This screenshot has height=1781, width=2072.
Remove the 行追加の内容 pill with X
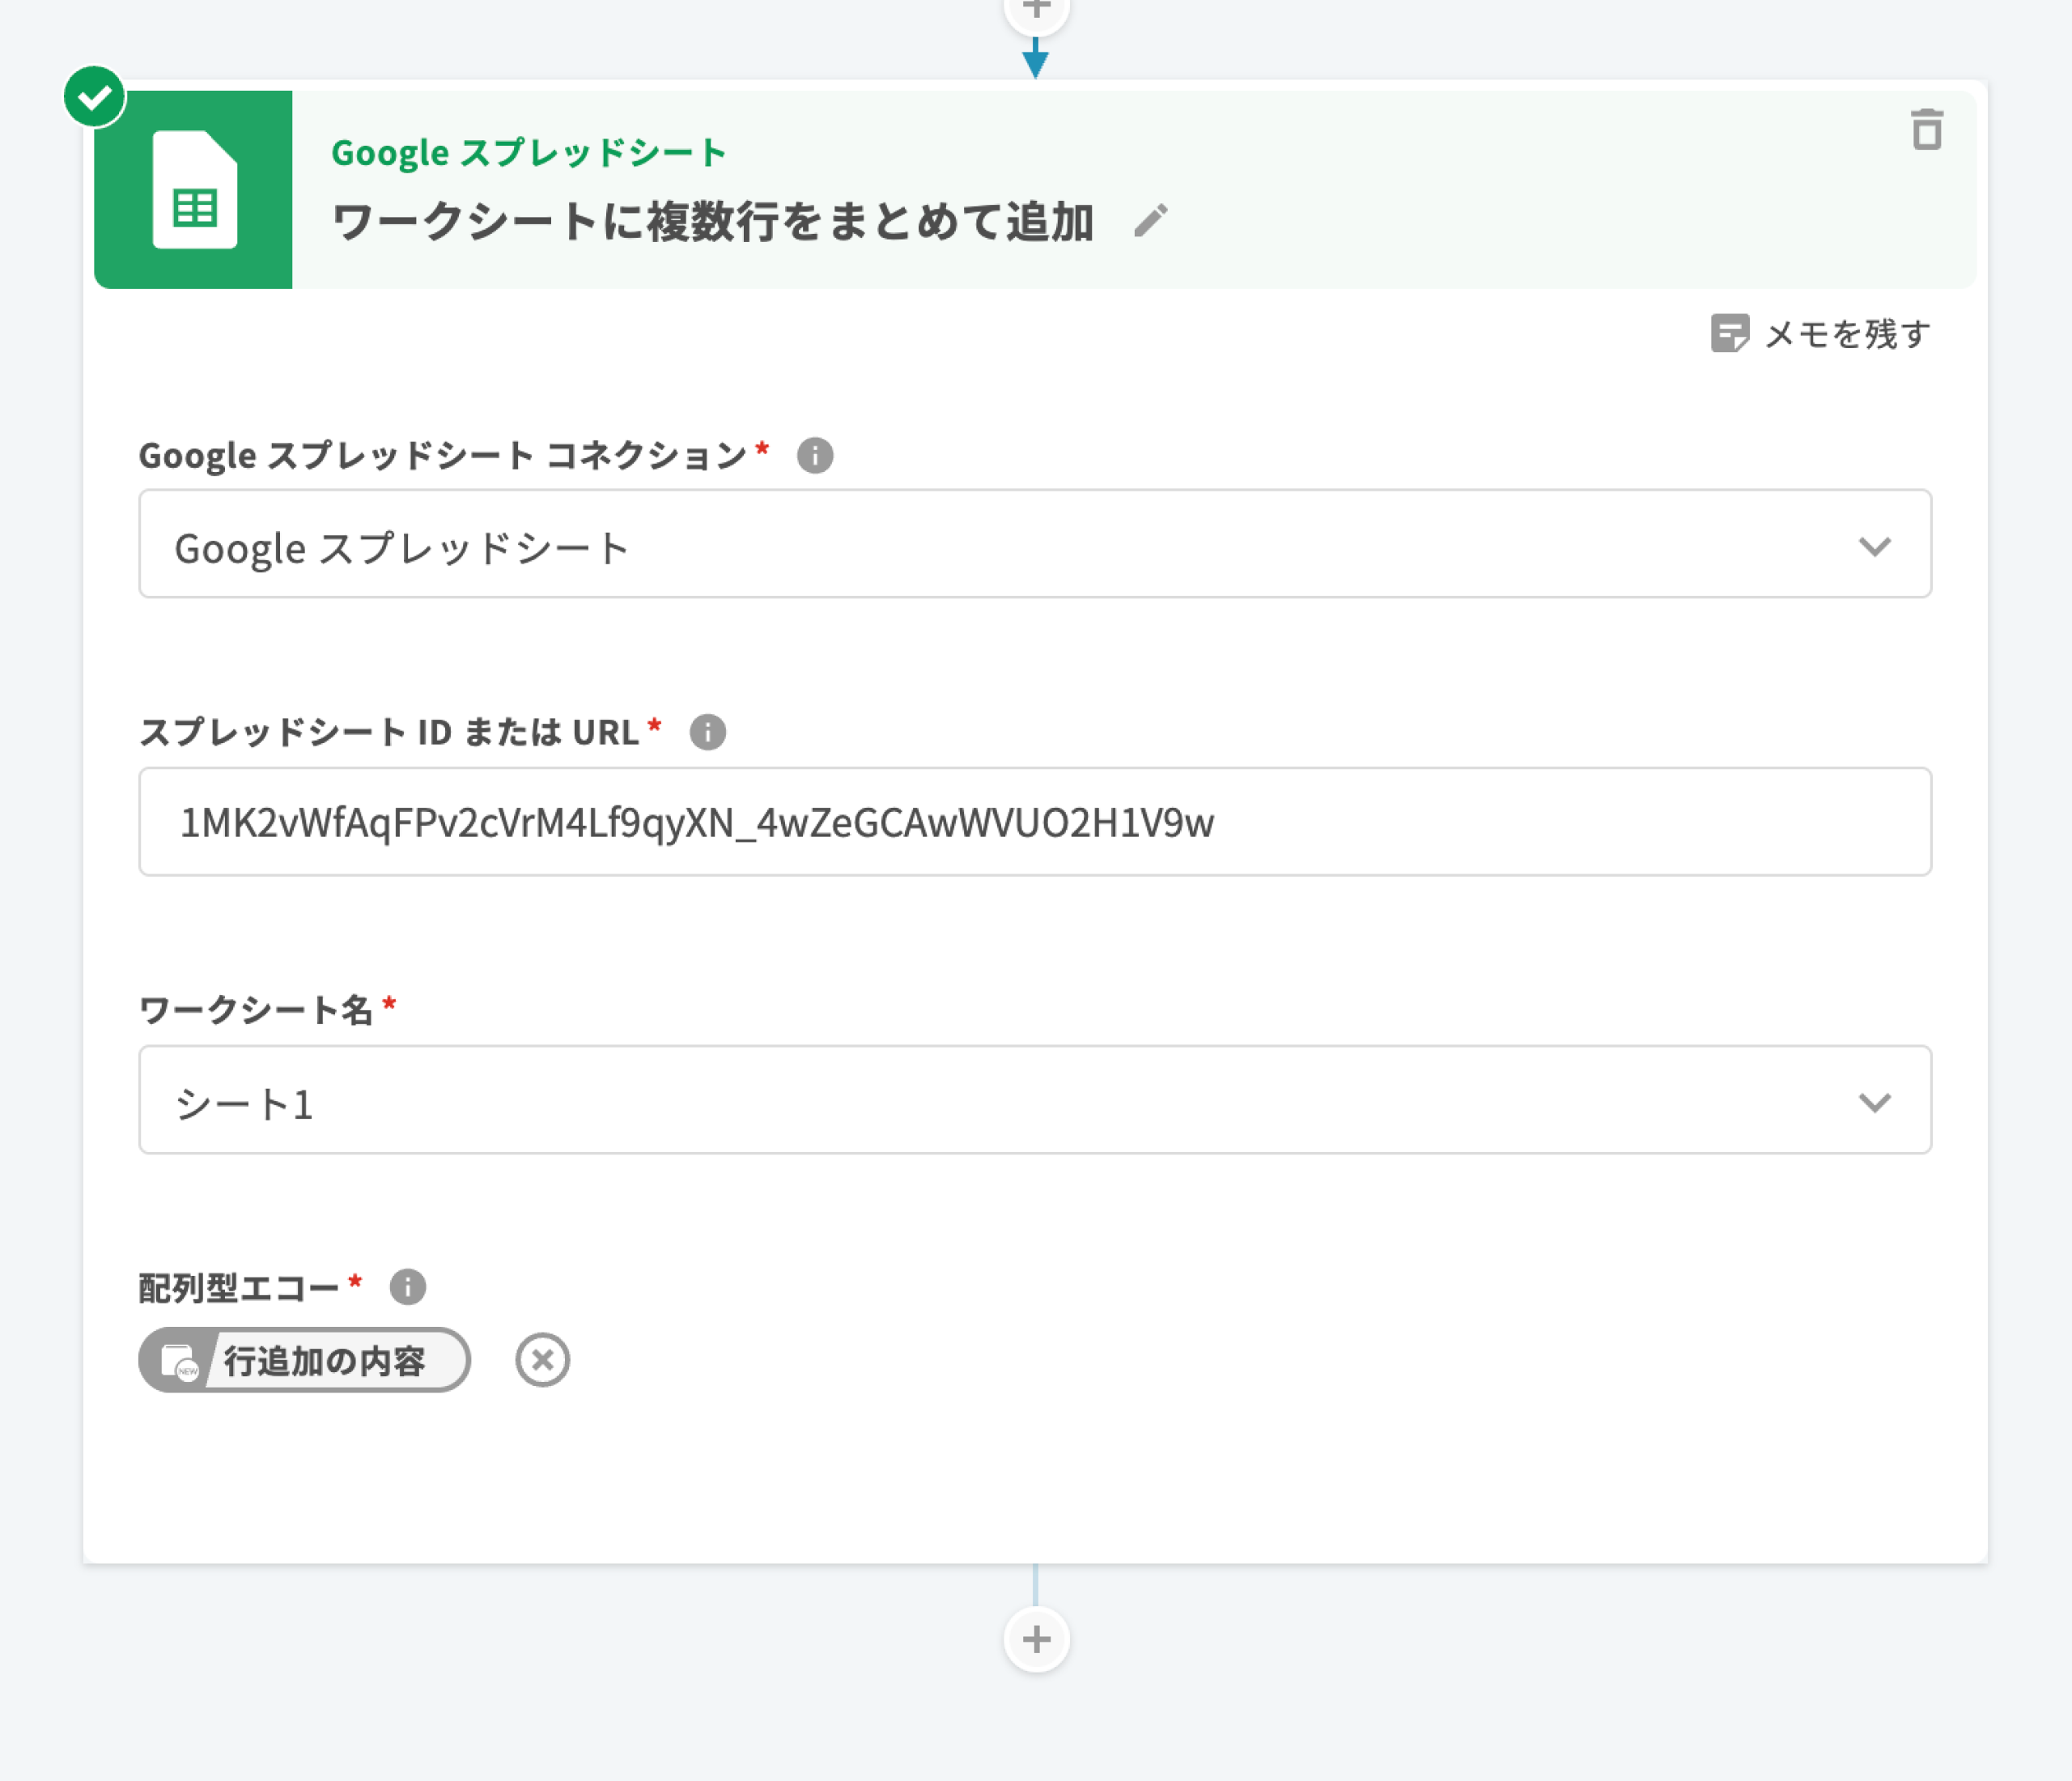coord(542,1360)
